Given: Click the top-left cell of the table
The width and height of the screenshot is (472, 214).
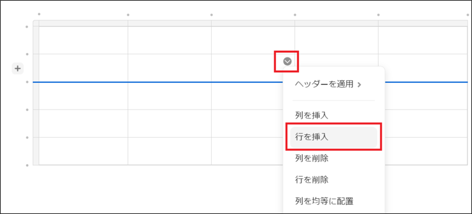Looking at the screenshot, I should click(83, 40).
